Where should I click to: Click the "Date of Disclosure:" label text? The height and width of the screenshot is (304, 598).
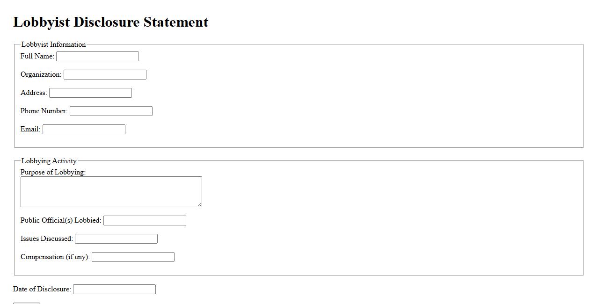[42, 289]
